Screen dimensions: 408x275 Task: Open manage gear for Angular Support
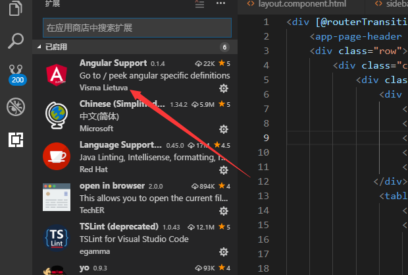pos(224,88)
